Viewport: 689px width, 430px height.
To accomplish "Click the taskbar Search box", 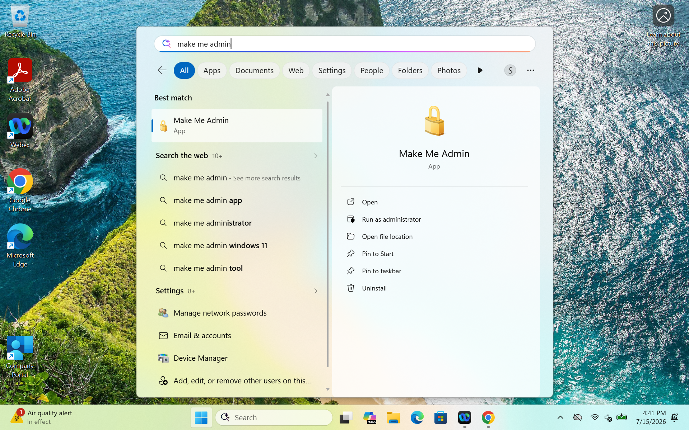I will point(274,417).
